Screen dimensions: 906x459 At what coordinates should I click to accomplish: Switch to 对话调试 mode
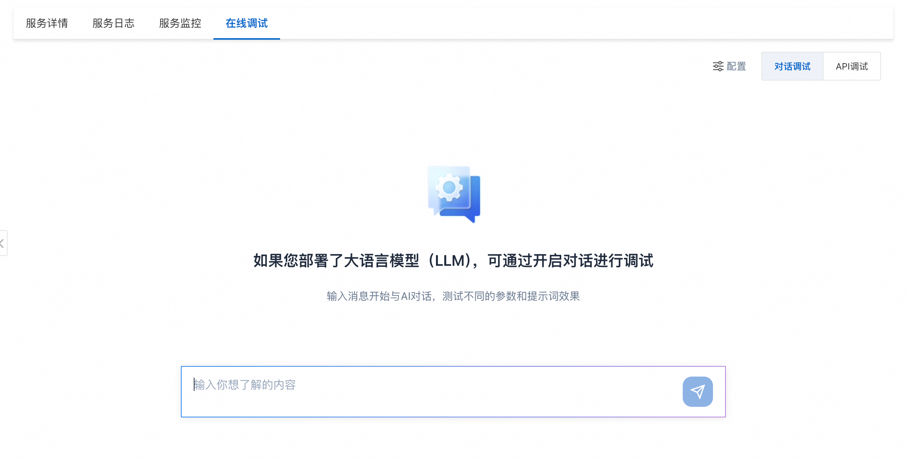(792, 67)
